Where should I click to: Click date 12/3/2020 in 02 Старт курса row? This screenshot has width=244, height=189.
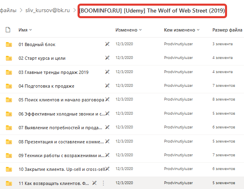[124, 58]
